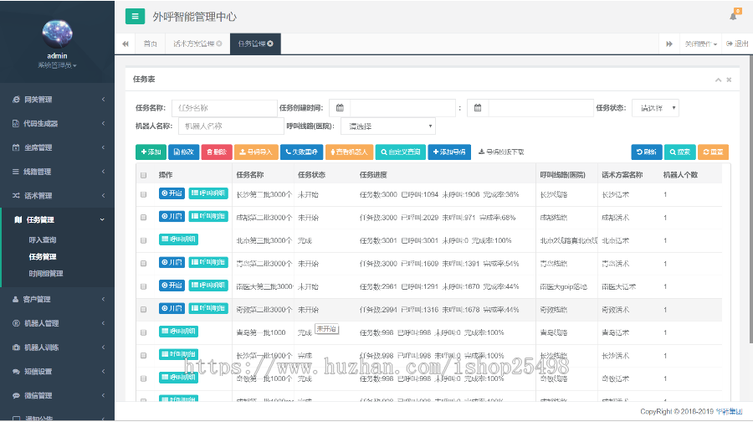
Task: Check the row for 成都第二批3000个
Action: click(143, 217)
